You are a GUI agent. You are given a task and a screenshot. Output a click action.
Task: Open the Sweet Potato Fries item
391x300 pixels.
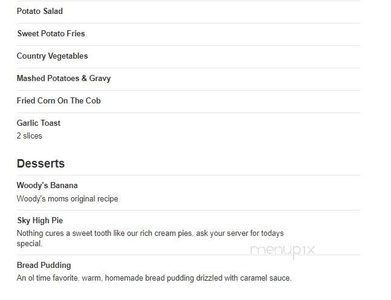tap(51, 33)
